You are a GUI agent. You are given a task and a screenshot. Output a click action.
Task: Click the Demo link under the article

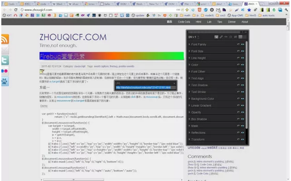click(44, 106)
